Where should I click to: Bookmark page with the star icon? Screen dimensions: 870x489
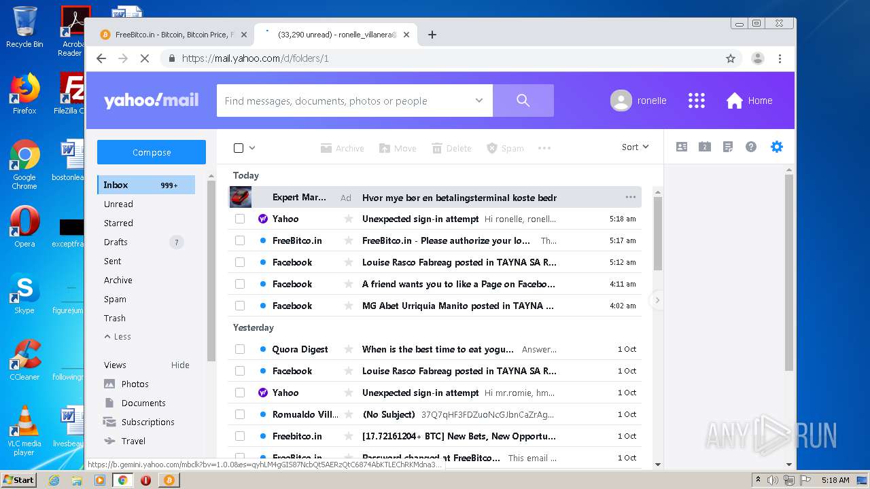pyautogui.click(x=731, y=58)
